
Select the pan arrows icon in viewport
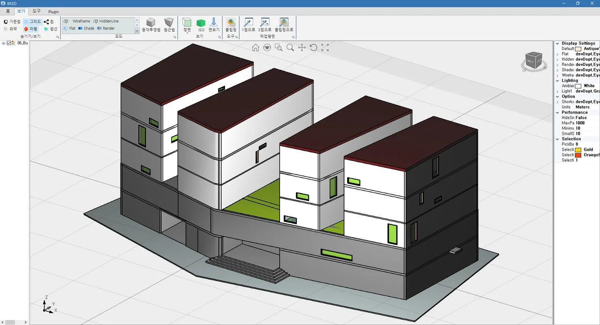pos(302,48)
